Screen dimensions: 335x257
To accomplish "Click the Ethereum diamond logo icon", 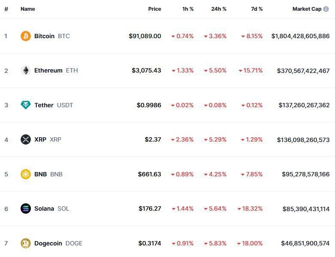I will pos(26,70).
